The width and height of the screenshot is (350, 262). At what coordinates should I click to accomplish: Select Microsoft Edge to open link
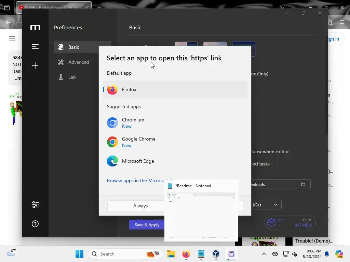tap(175, 161)
